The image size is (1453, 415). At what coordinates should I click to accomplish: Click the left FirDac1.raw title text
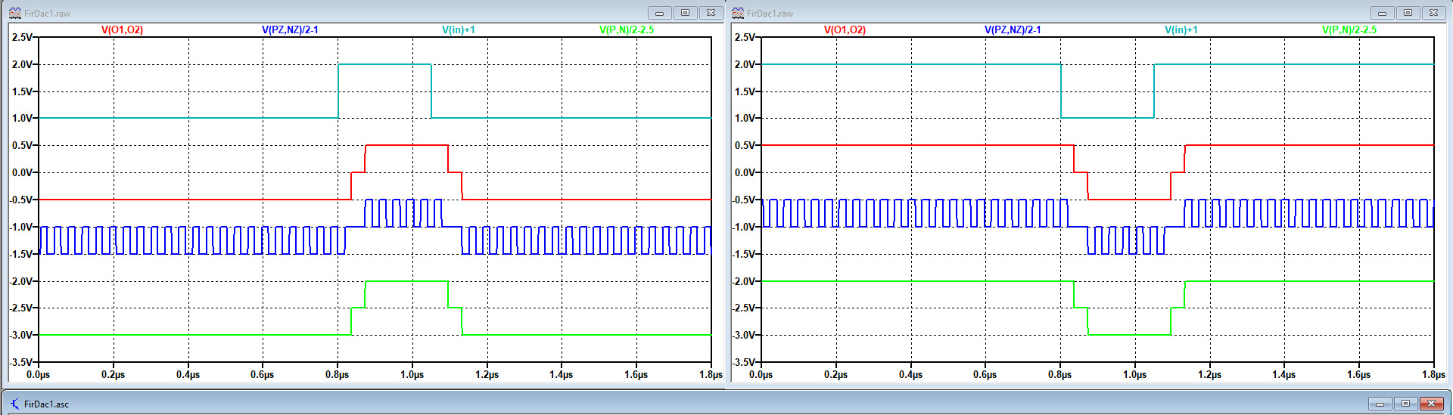(47, 14)
